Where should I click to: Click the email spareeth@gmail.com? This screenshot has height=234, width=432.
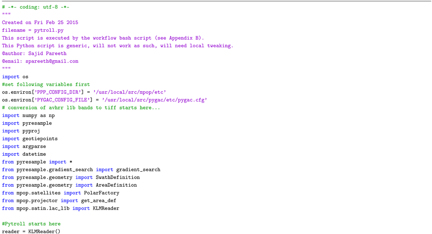point(52,61)
